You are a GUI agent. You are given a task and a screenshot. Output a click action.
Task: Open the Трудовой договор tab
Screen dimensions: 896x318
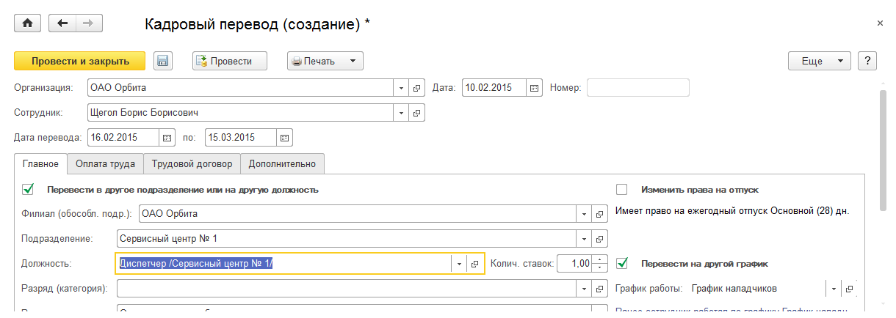[192, 164]
